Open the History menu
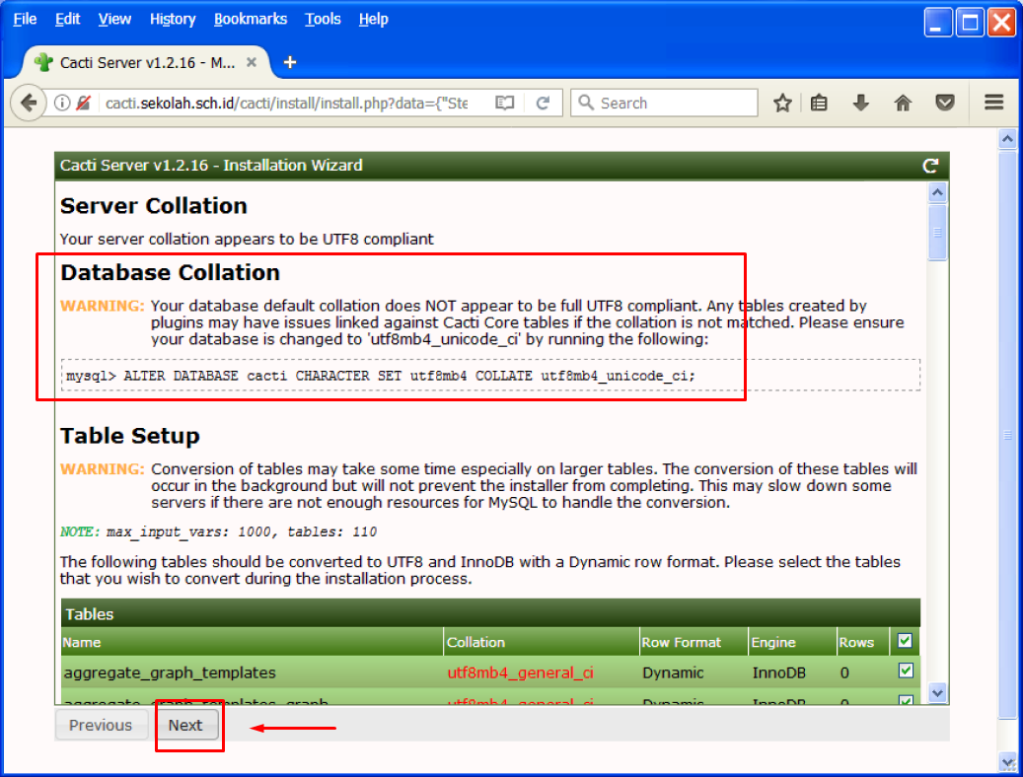The width and height of the screenshot is (1023, 777). pos(173,19)
